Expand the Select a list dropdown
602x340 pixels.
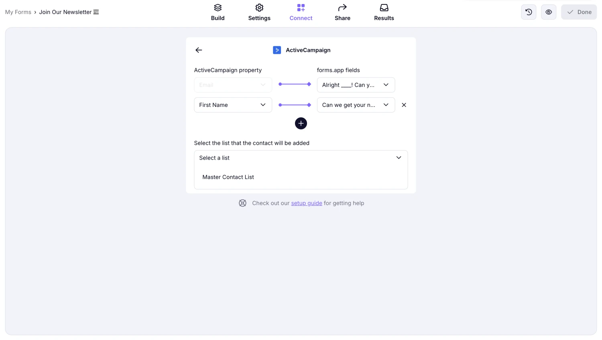pos(301,158)
